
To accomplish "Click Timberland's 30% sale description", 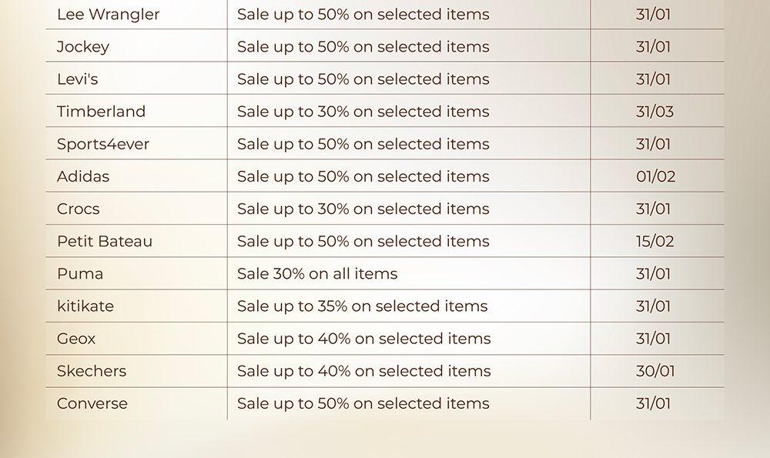I will (363, 112).
